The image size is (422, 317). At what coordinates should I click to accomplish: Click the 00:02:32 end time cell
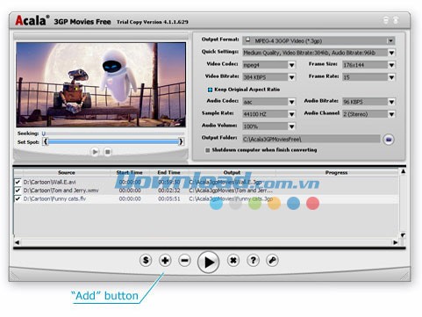pos(168,191)
